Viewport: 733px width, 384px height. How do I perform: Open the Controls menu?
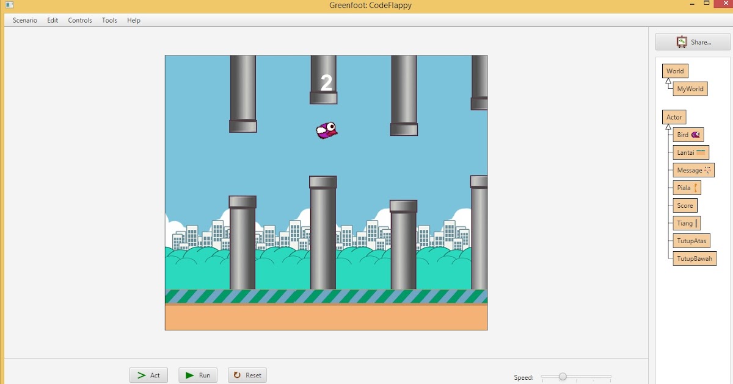point(80,20)
